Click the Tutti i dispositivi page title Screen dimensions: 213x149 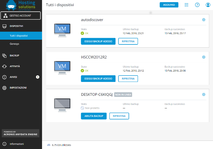pos(60,5)
